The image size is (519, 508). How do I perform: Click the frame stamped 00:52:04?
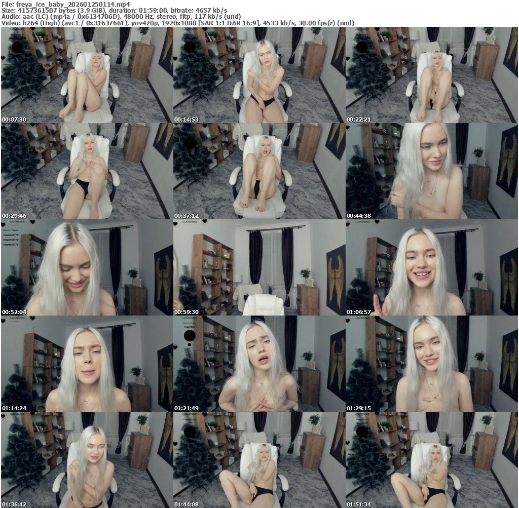[x=87, y=267]
